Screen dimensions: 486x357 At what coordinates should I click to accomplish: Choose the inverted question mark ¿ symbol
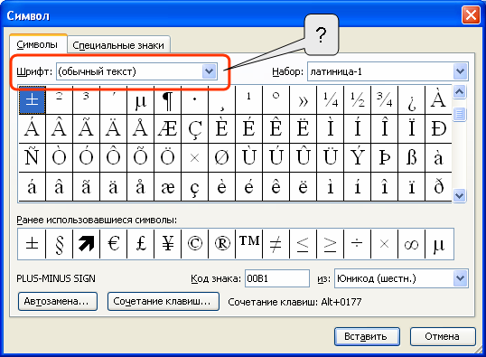click(x=412, y=100)
